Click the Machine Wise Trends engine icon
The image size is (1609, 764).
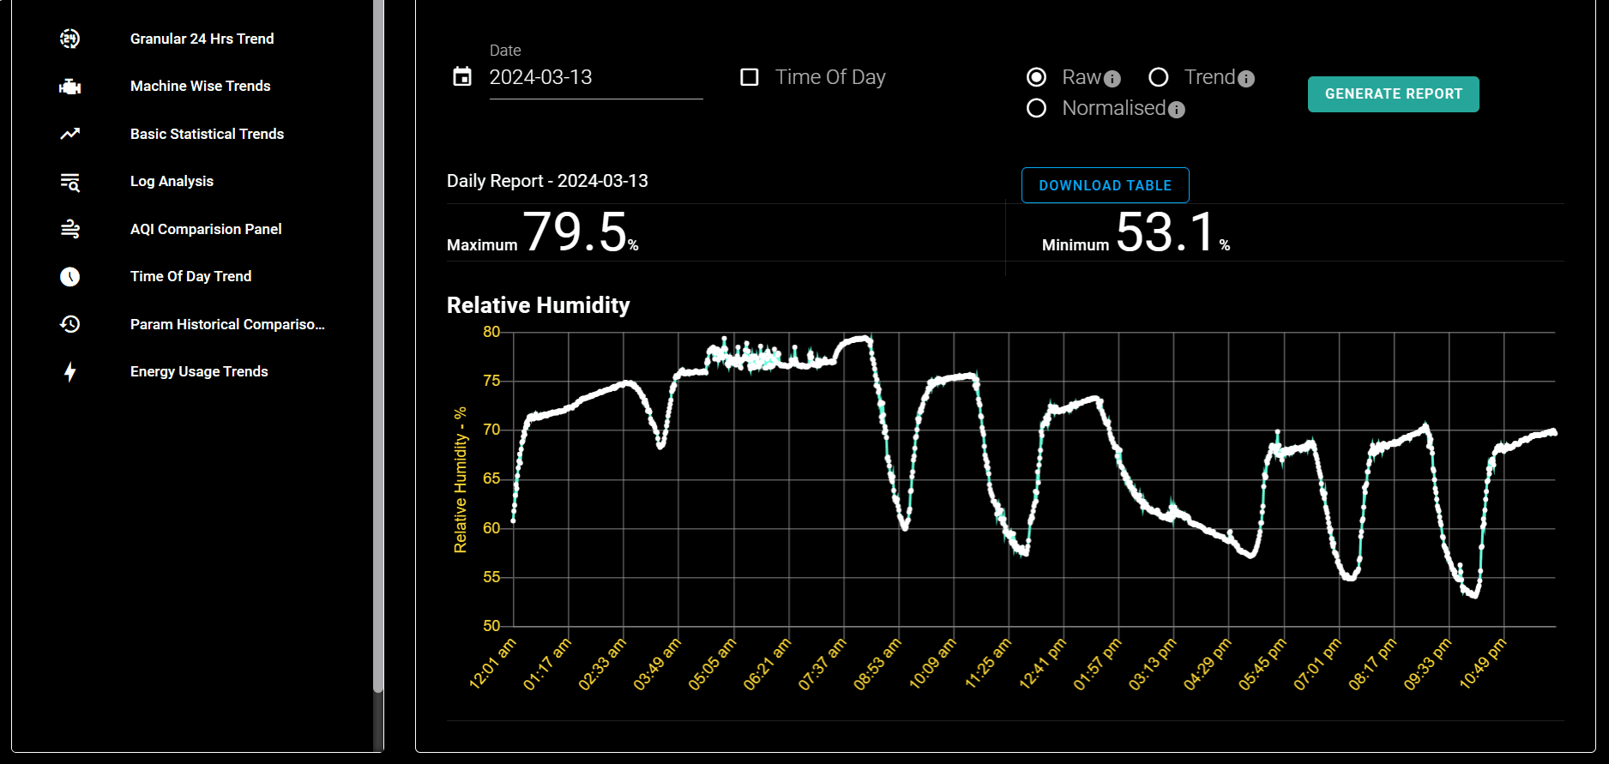69,87
